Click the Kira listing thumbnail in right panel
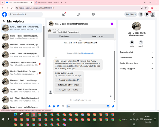This screenshot has height=127, width=159. pos(136,26)
